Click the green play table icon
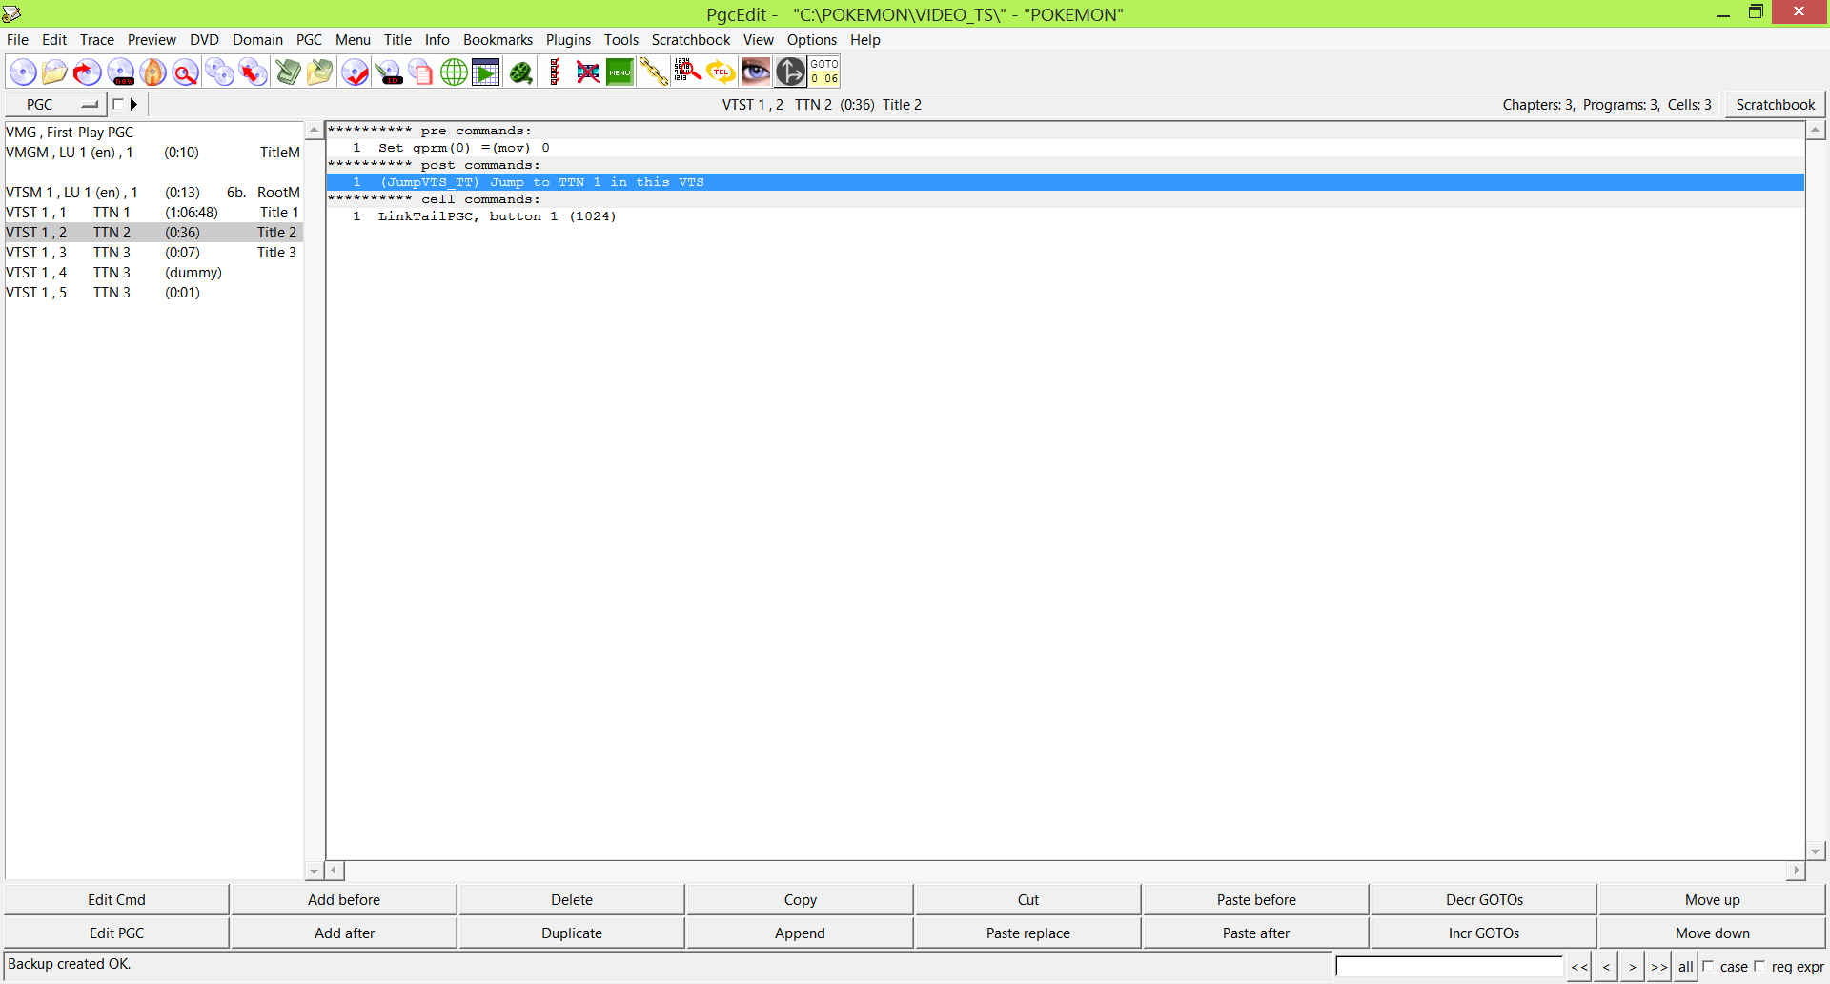The image size is (1830, 984). (x=486, y=72)
